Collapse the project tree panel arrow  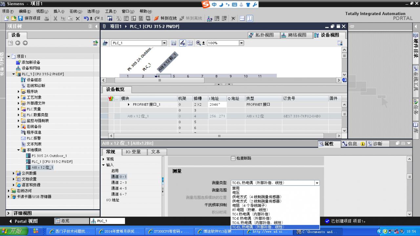click(96, 26)
